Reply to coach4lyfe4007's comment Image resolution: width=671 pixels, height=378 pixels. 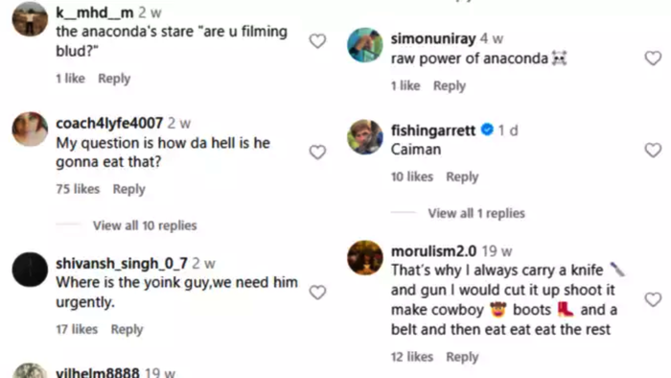coord(128,189)
